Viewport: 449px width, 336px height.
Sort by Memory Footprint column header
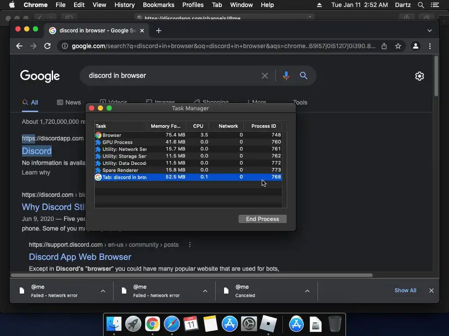click(x=166, y=126)
